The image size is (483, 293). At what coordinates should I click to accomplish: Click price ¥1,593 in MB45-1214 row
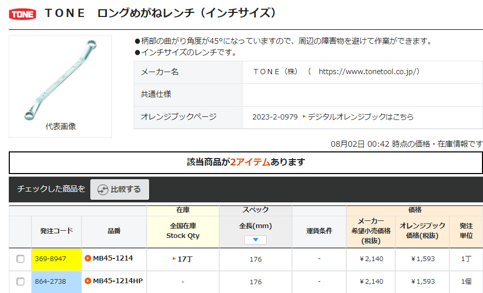(x=423, y=259)
